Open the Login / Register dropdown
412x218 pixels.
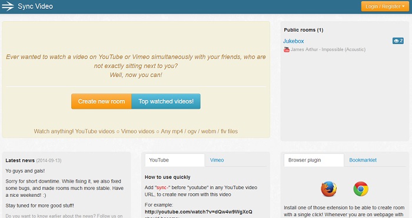pos(385,6)
